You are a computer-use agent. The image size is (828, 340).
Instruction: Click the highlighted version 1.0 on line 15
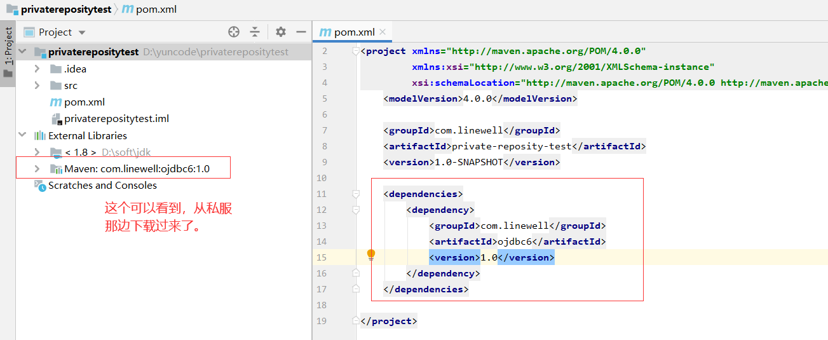pos(489,257)
